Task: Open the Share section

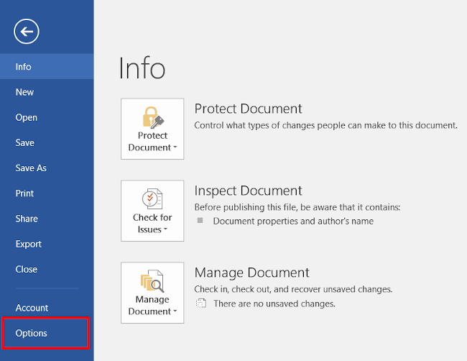Action: coord(27,219)
